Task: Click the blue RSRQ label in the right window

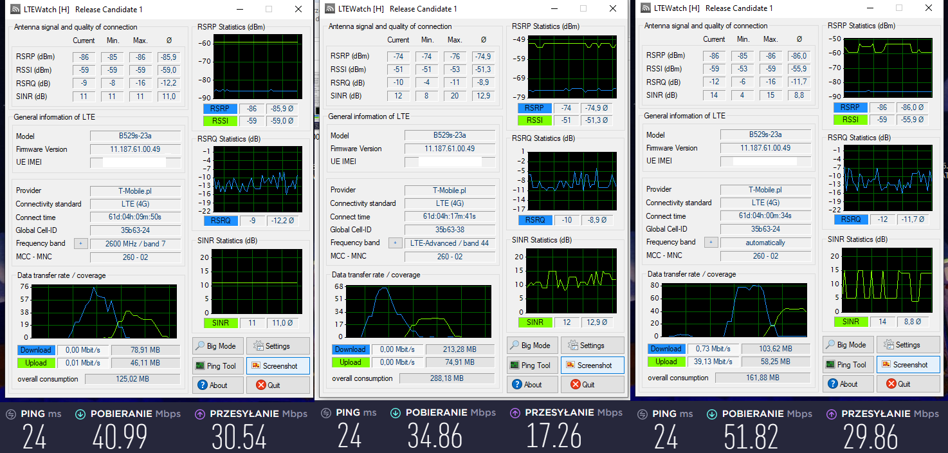Action: coord(850,219)
